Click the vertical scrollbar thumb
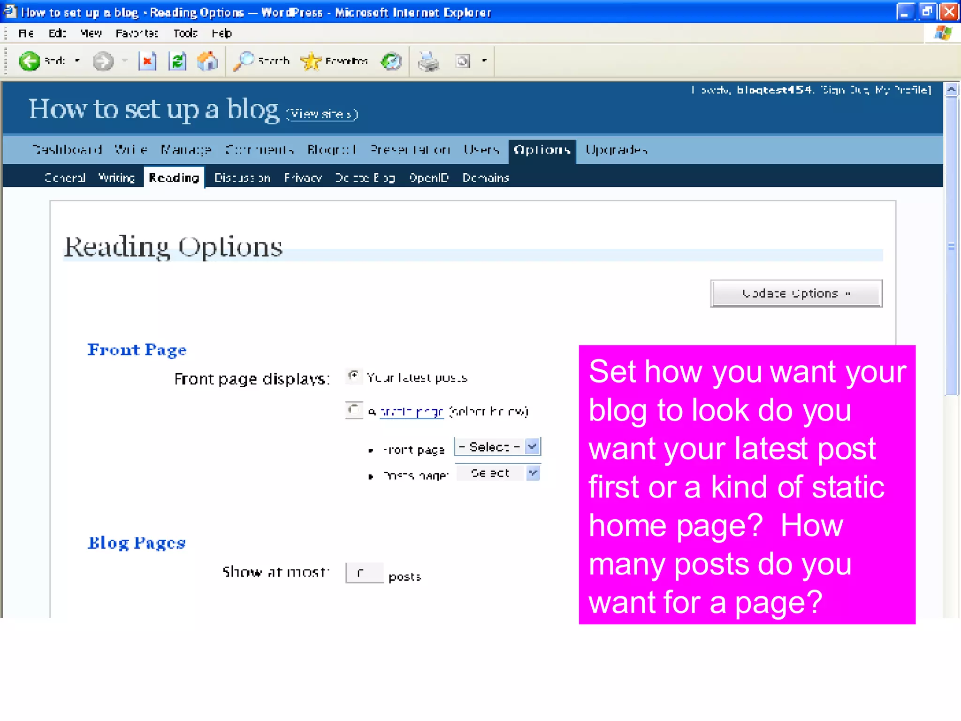The height and width of the screenshot is (721, 961). pos(952,246)
